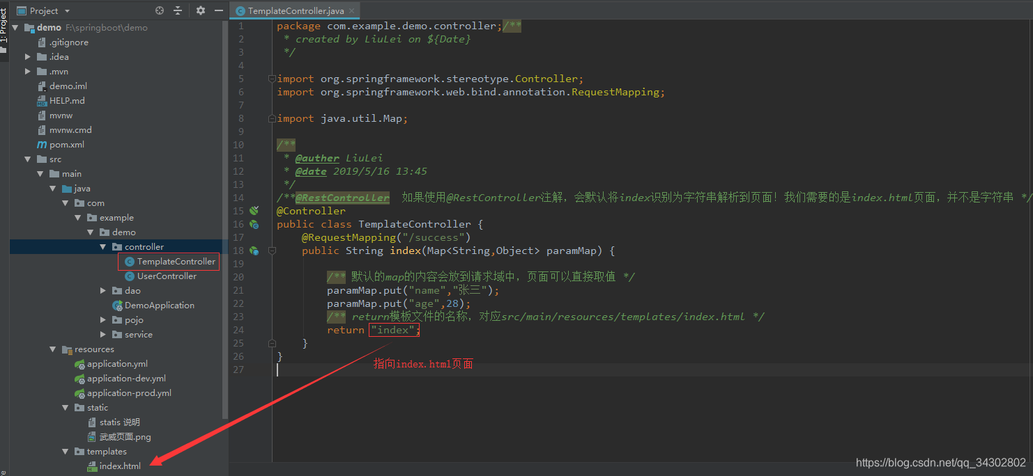Click the Collapse All icon in Project panel

[178, 10]
